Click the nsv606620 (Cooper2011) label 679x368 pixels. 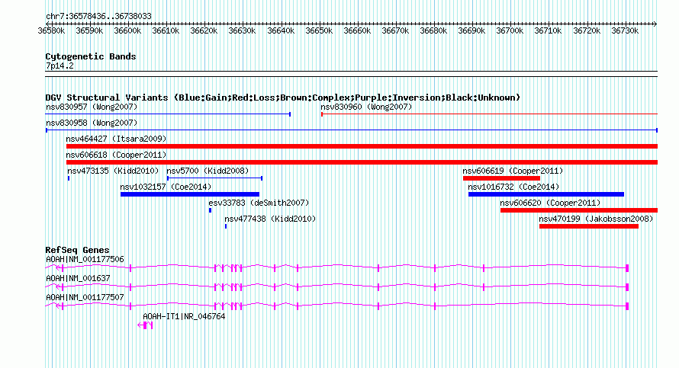coord(550,203)
